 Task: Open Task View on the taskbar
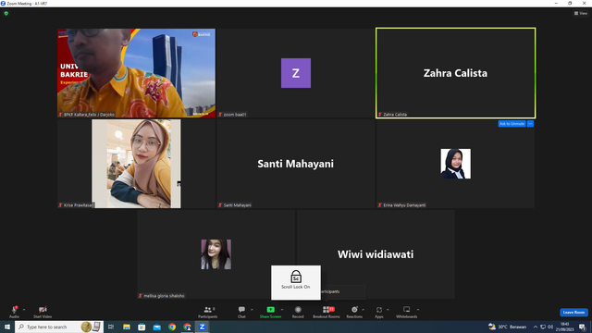pos(111,327)
